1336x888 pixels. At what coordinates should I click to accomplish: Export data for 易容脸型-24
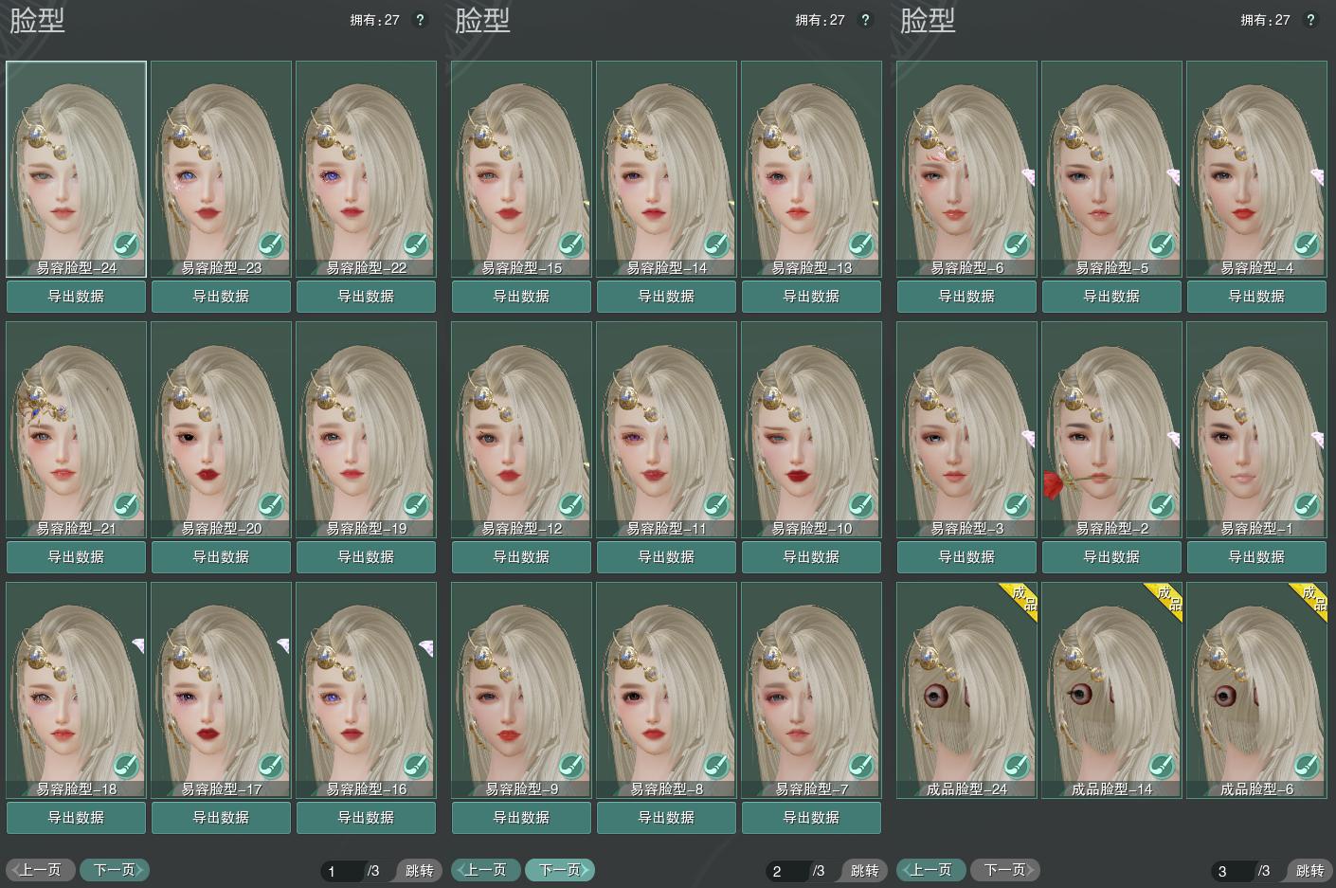76,297
